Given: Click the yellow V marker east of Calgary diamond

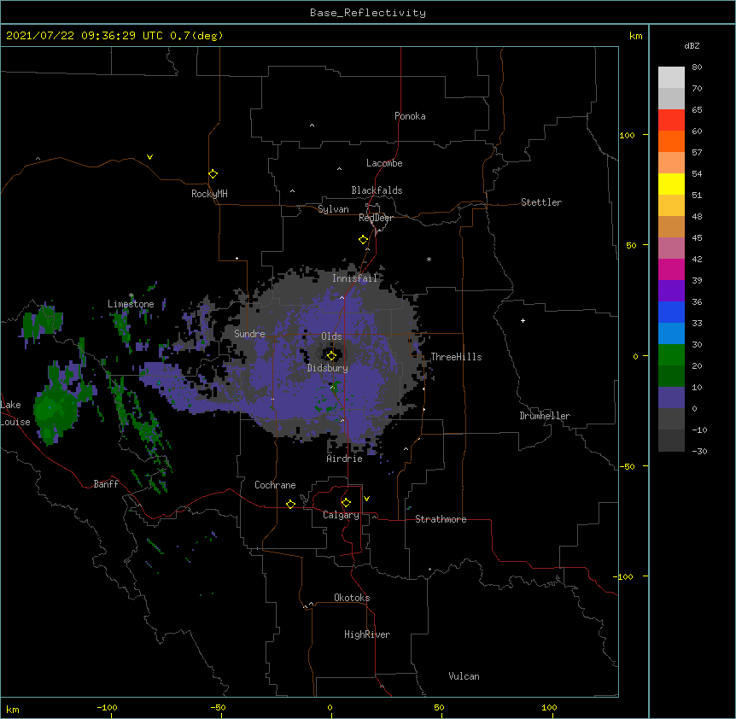Looking at the screenshot, I should point(366,499).
